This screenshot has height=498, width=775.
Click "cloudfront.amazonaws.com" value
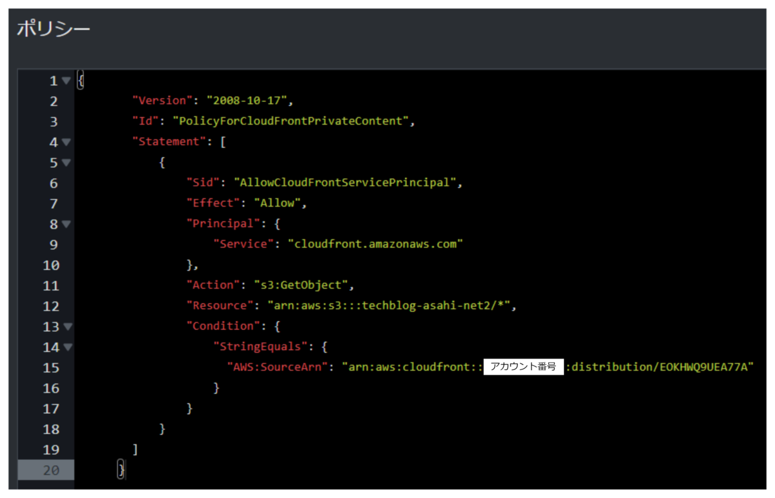click(x=376, y=244)
